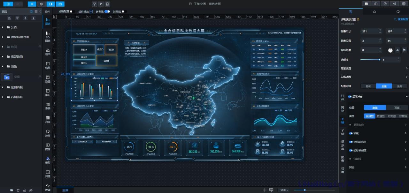Toggle the 显示X轴 switch
Screen dimensions: 409x193
point(350,96)
